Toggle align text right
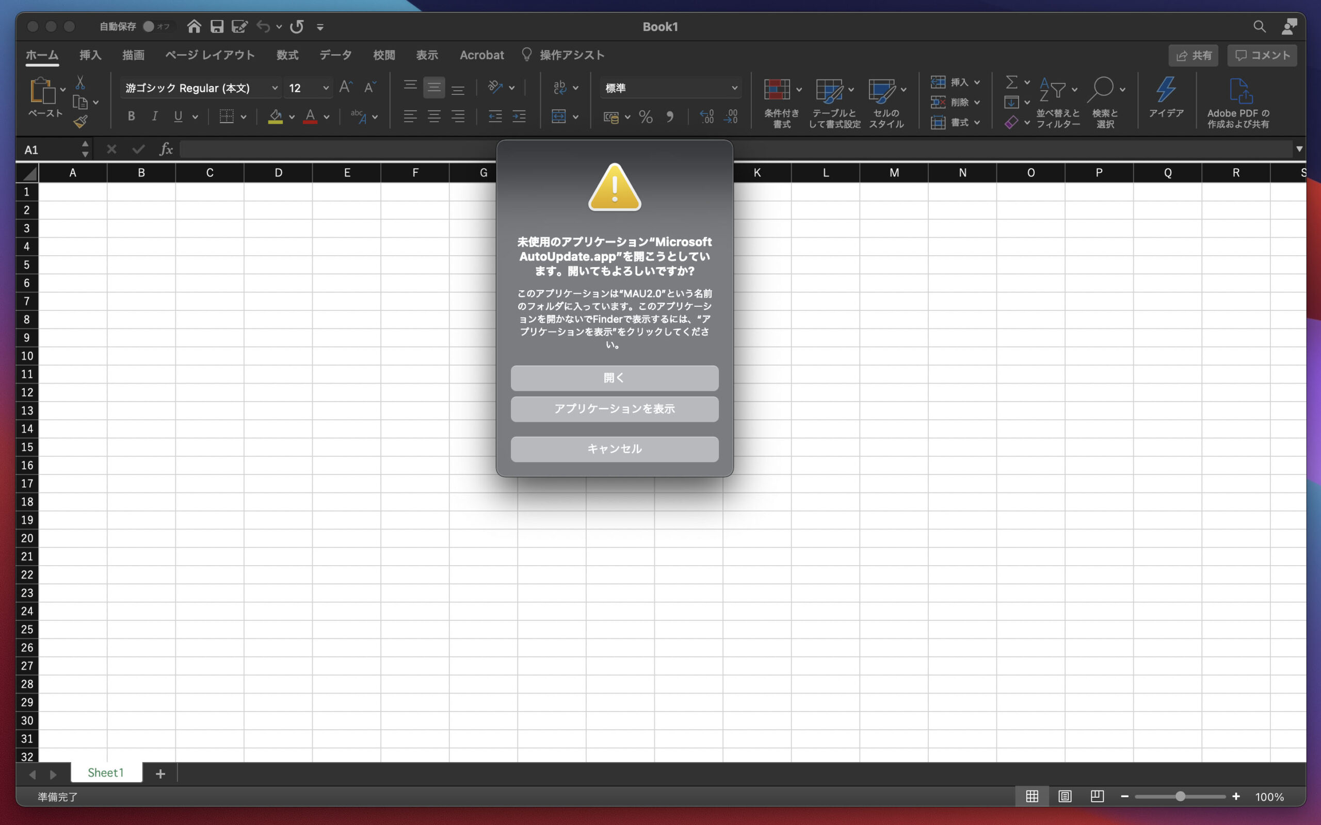Viewport: 1321px width, 825px height. 458,116
